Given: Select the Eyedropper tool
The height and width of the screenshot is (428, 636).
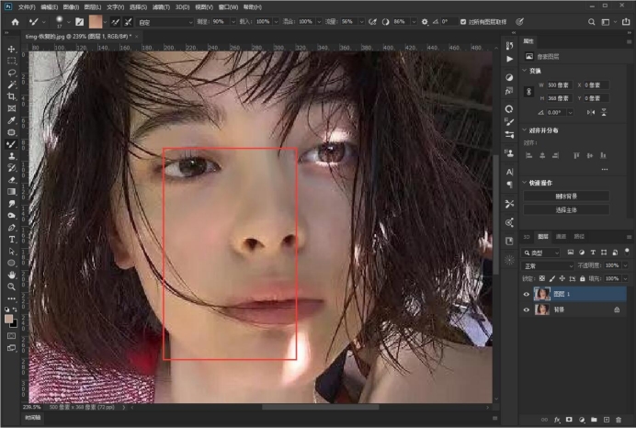Looking at the screenshot, I should 11,120.
